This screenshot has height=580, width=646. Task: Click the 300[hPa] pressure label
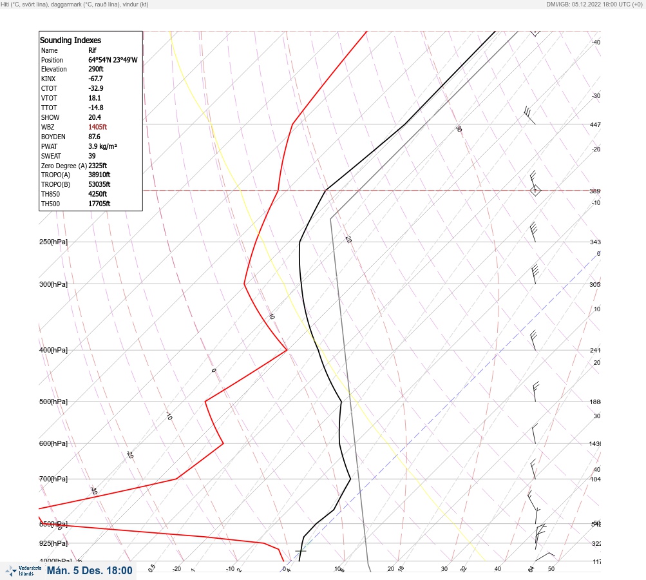[x=53, y=284]
